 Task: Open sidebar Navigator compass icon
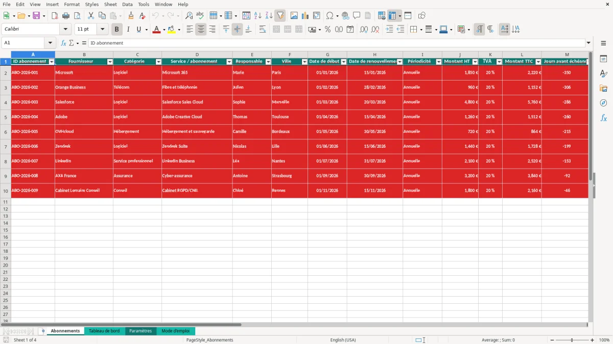[x=603, y=103]
